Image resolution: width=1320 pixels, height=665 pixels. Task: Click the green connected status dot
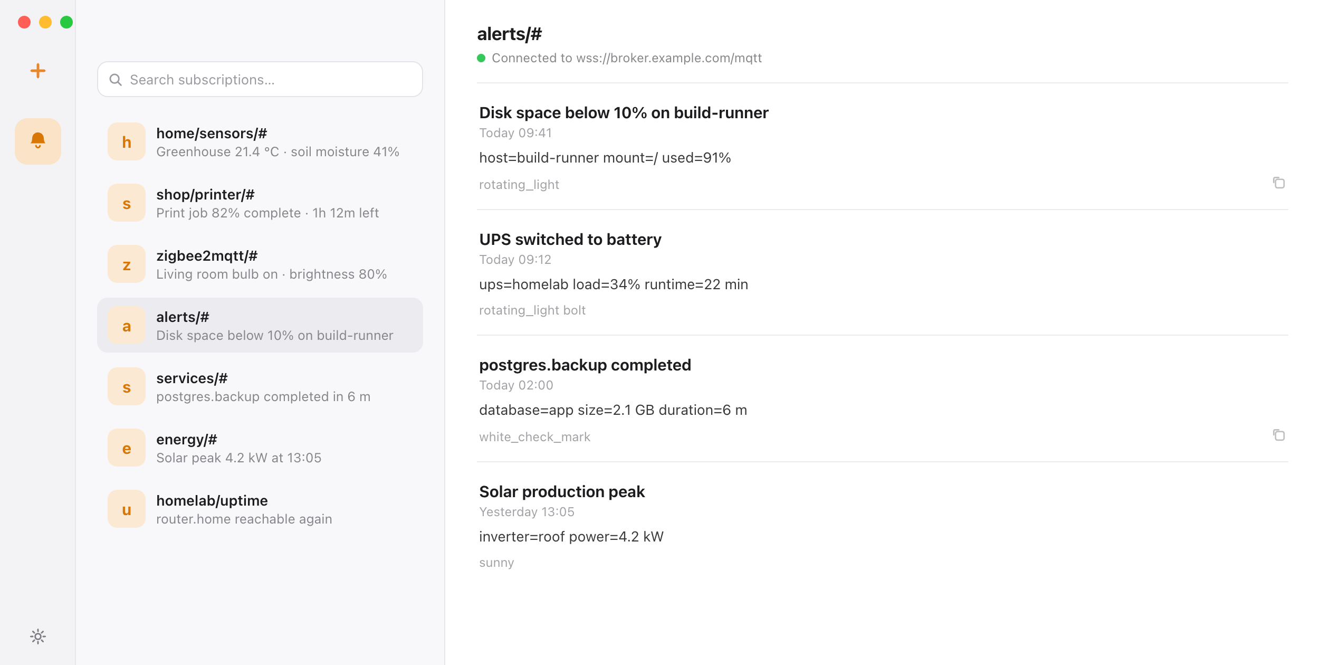481,58
